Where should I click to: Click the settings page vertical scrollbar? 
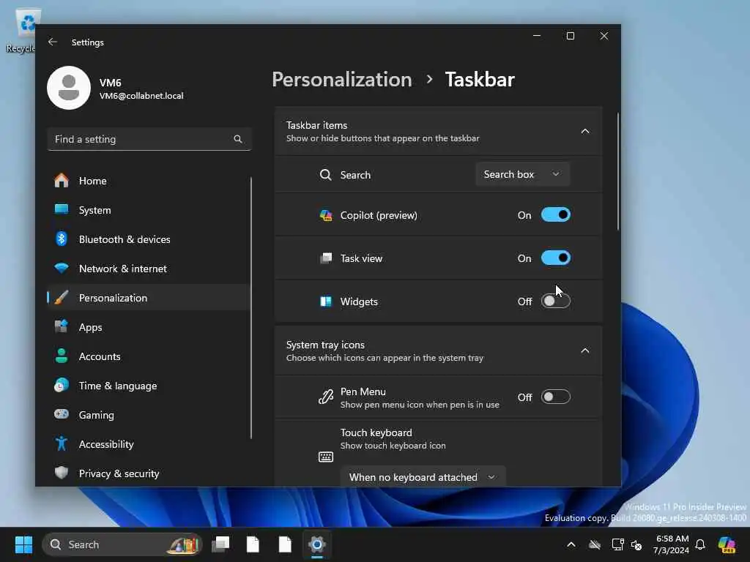pos(618,171)
